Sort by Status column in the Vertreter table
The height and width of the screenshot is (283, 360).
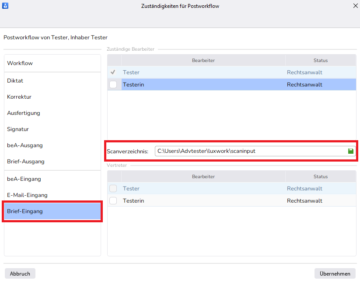320,177
